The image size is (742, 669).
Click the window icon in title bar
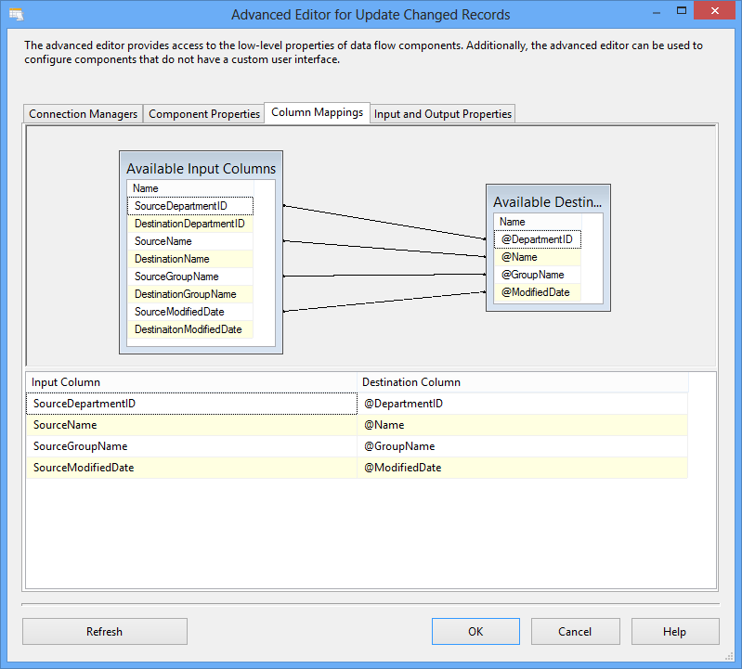(15, 15)
